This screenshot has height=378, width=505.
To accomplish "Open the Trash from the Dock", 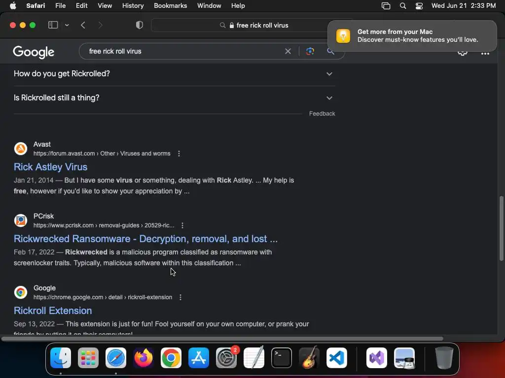I will click(x=444, y=358).
